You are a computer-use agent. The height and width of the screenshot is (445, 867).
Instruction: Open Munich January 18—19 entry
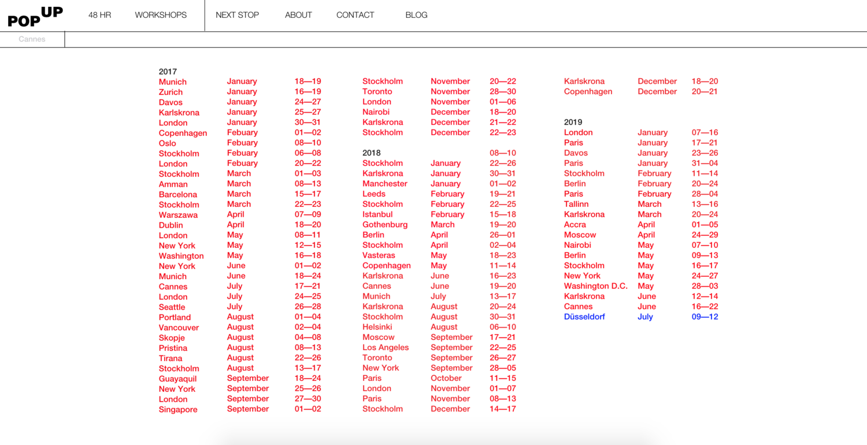click(x=240, y=81)
